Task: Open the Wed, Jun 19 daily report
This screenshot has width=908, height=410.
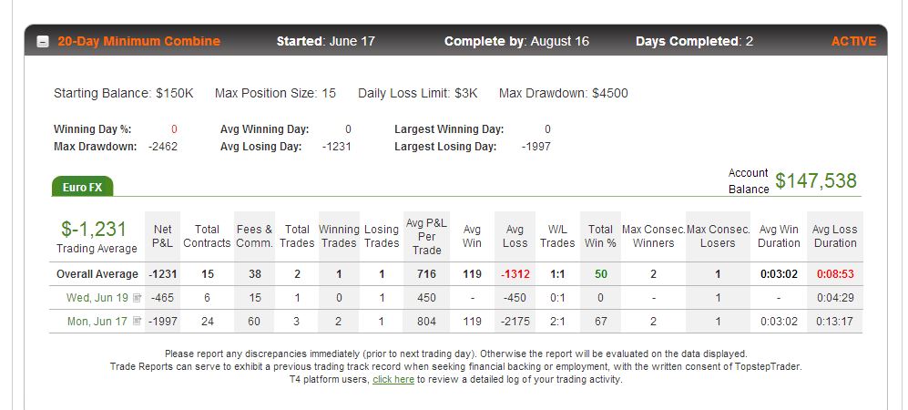Action: click(97, 298)
